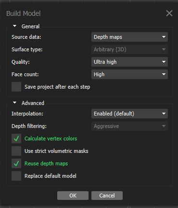Image resolution: width=178 pixels, height=208 pixels.
Task: Collapse the General section triangle
Action: click(x=14, y=26)
